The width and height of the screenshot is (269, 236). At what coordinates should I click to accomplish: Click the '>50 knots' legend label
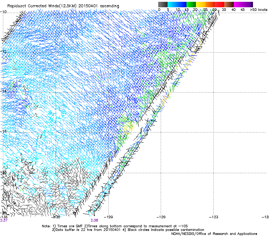click(x=258, y=9)
